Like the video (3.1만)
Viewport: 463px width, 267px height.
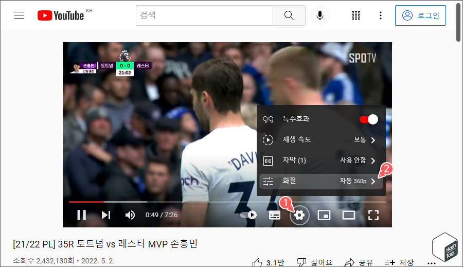[x=268, y=262]
